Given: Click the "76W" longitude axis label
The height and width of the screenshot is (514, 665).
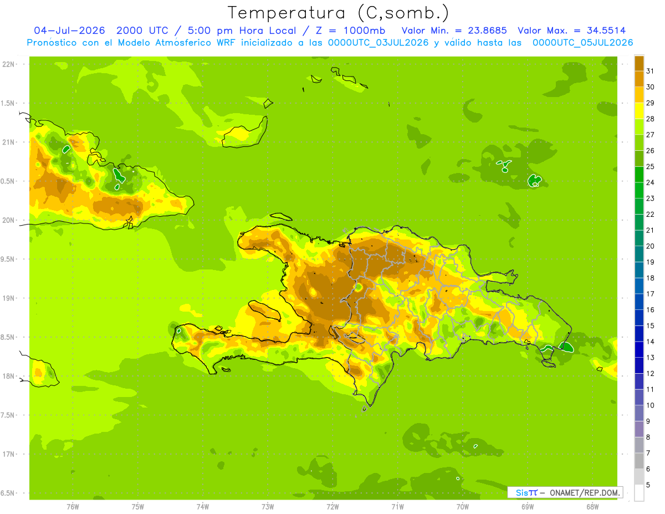Looking at the screenshot, I should [73, 506].
